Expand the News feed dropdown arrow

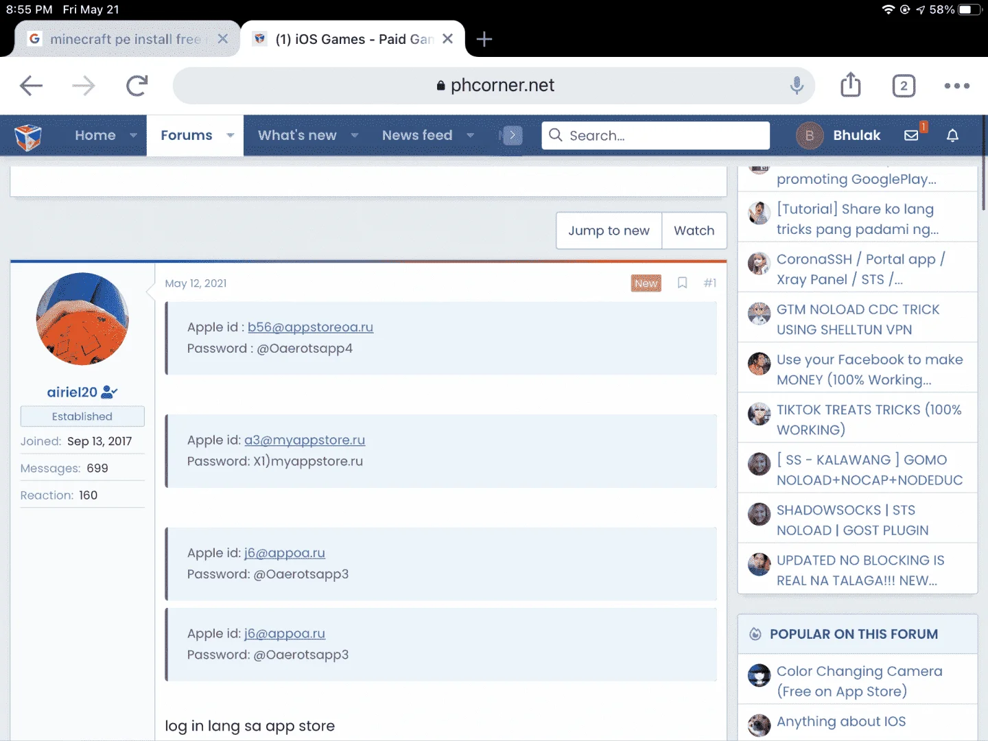471,135
